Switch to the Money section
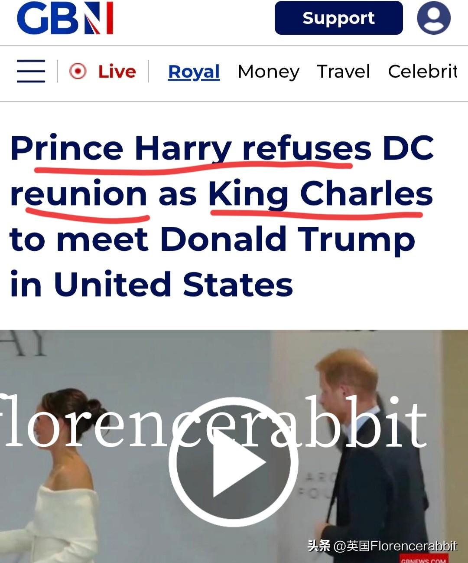Screen dimensions: 468x563 pos(269,72)
